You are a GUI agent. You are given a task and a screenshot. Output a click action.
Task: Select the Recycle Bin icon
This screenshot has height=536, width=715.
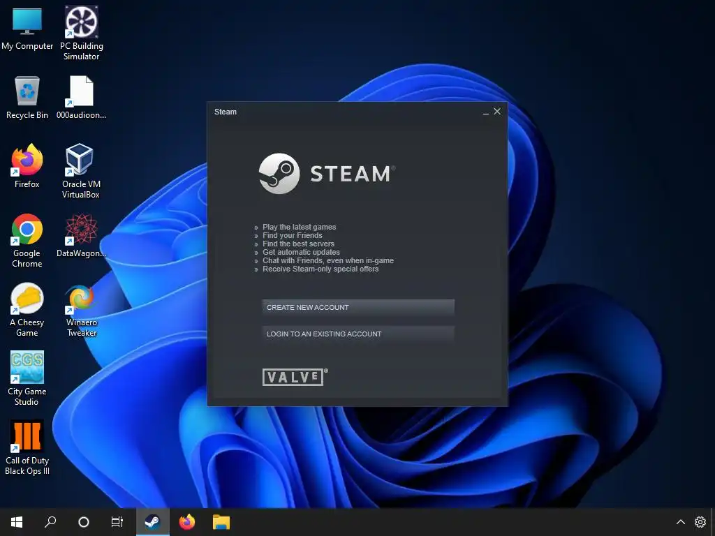[27, 98]
